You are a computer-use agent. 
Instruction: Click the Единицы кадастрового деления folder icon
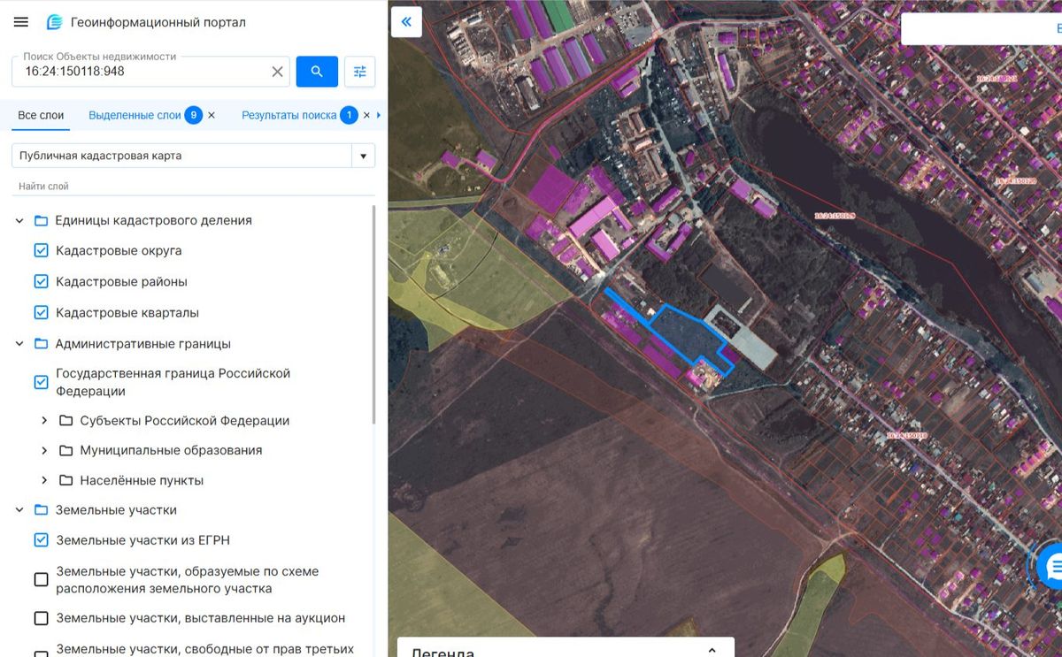[41, 220]
